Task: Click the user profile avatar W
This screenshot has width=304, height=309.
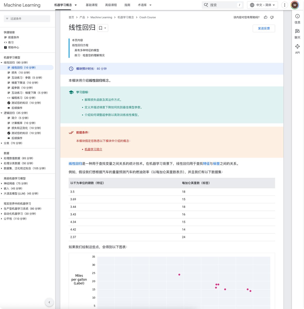Action: tap(295, 5)
